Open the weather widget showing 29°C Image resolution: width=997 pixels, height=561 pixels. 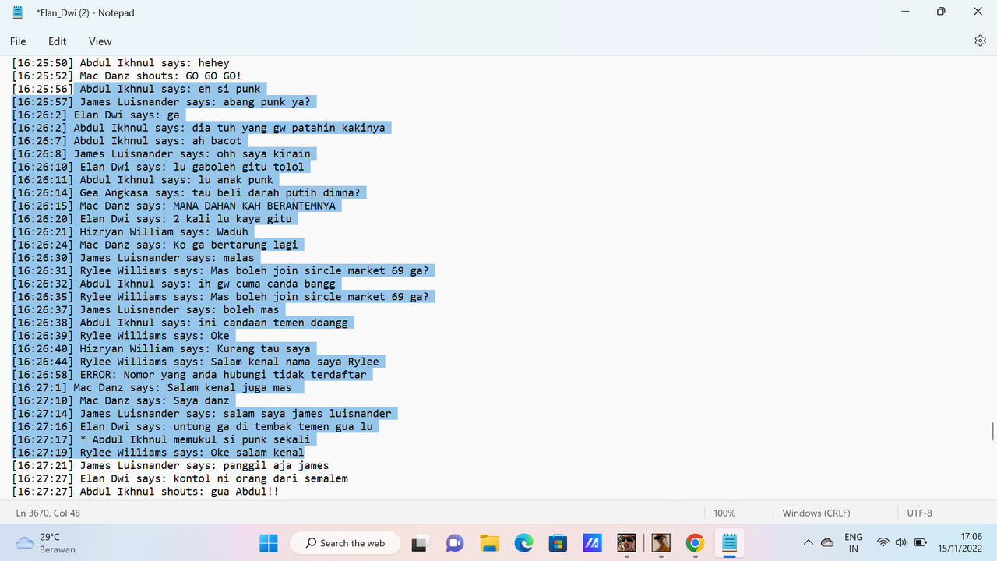click(47, 543)
